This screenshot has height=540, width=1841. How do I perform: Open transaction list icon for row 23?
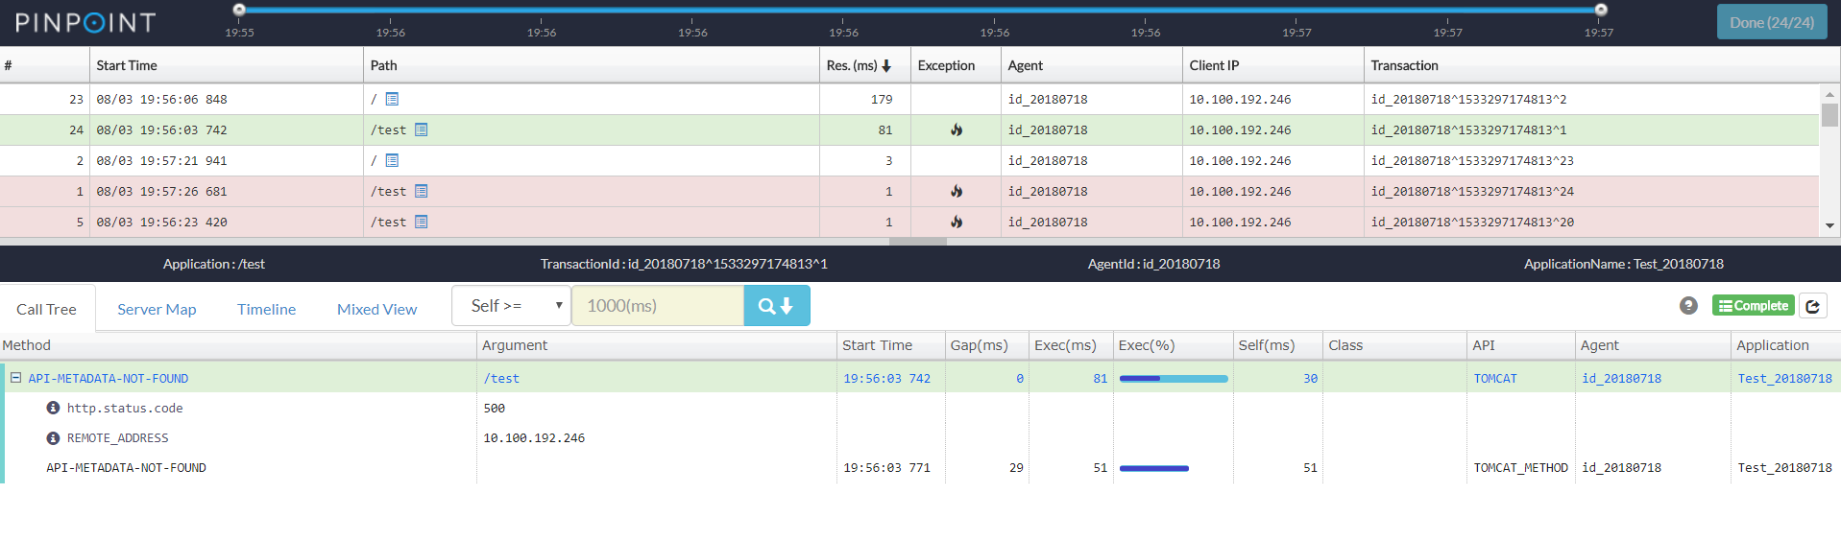point(392,99)
